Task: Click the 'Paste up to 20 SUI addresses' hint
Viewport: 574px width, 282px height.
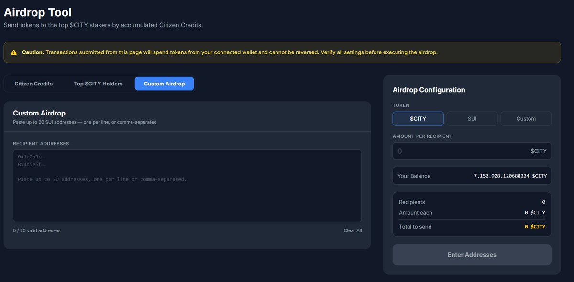Action: [x=85, y=122]
